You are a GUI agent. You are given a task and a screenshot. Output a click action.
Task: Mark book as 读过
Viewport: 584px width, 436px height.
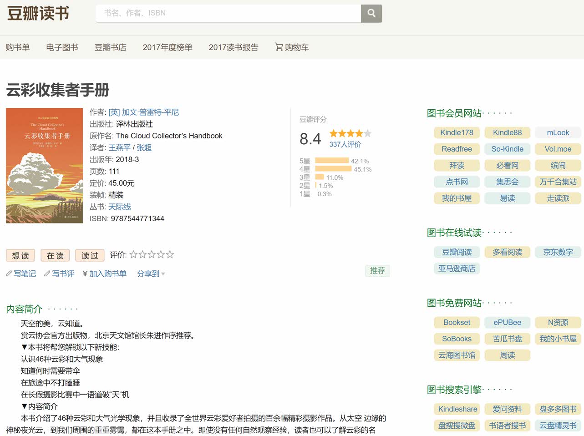point(90,255)
